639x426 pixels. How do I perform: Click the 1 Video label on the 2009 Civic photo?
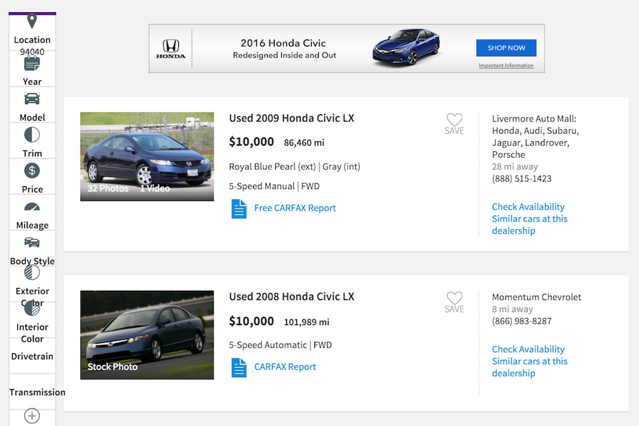155,188
